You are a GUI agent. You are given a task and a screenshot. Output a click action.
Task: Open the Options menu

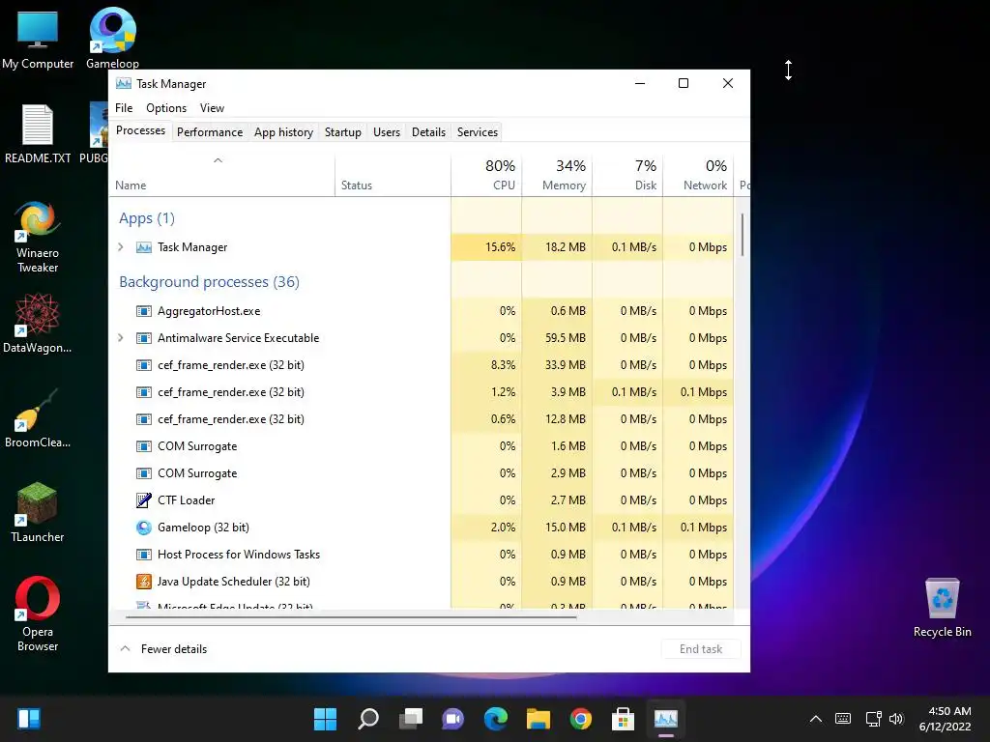click(166, 108)
